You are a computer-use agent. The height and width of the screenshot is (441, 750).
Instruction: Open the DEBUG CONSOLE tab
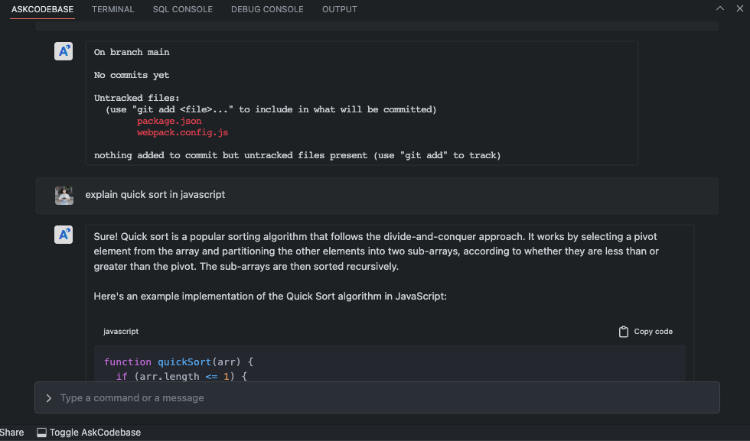[267, 9]
